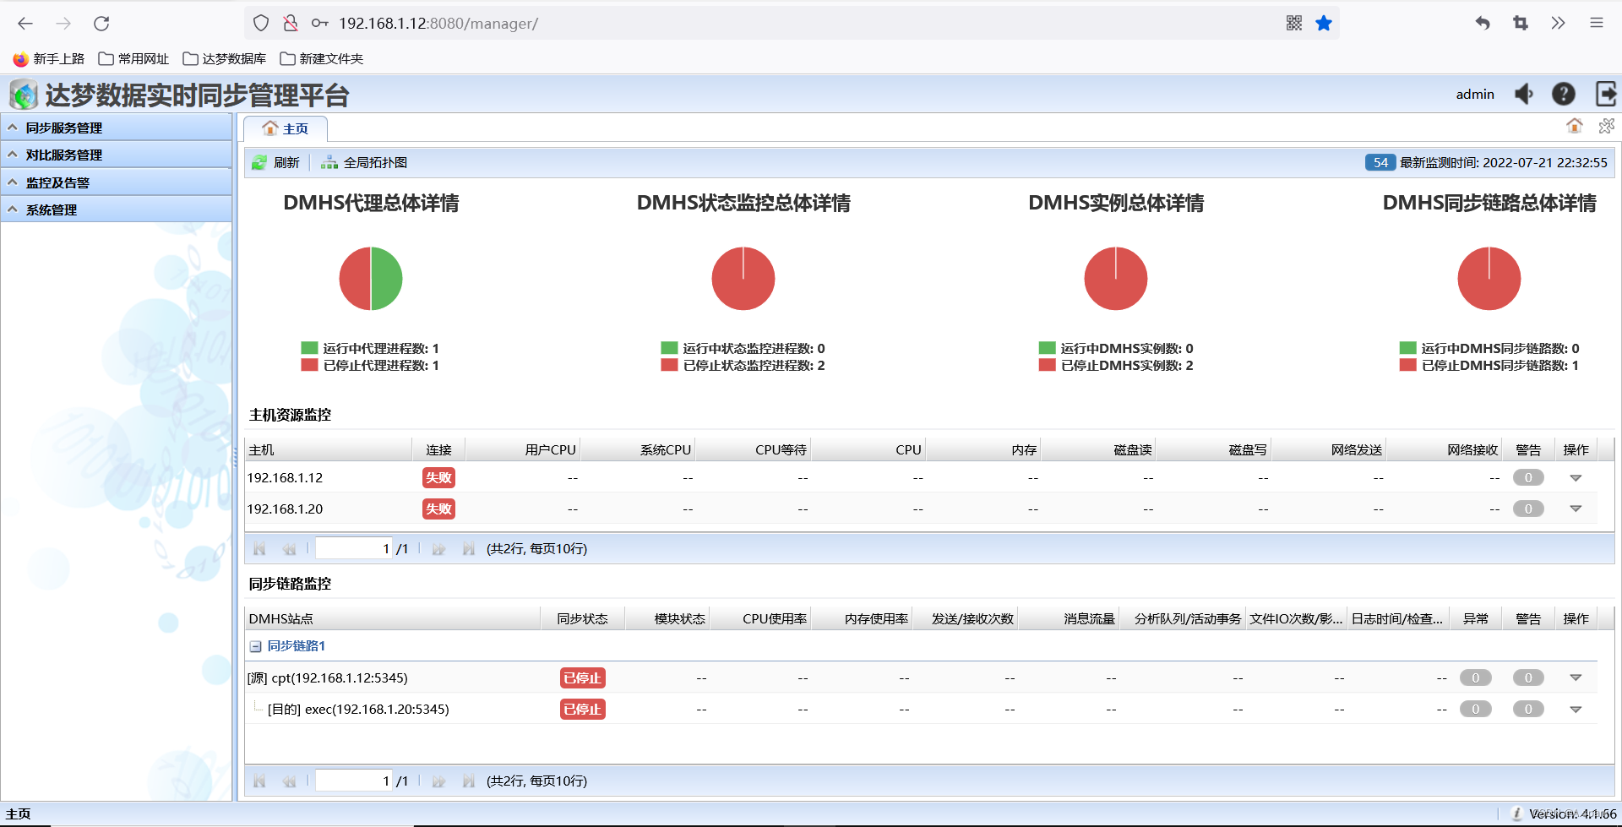This screenshot has height=827, width=1622.
Task: Toggle the bookmark star for this page
Action: coord(1324,24)
